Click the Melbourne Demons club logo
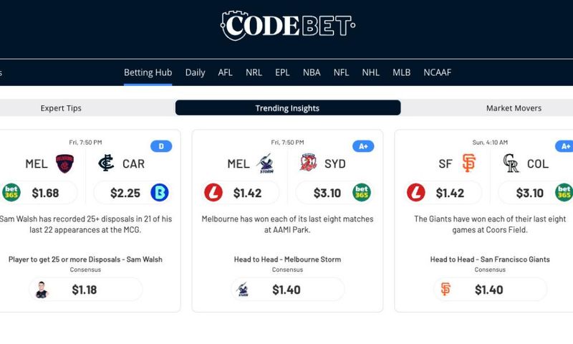Viewport: 573px width, 344px height. point(64,163)
